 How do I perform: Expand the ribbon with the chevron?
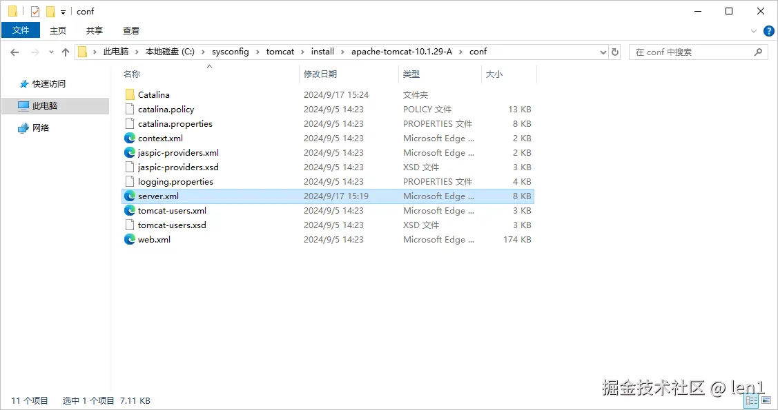pyautogui.click(x=754, y=31)
